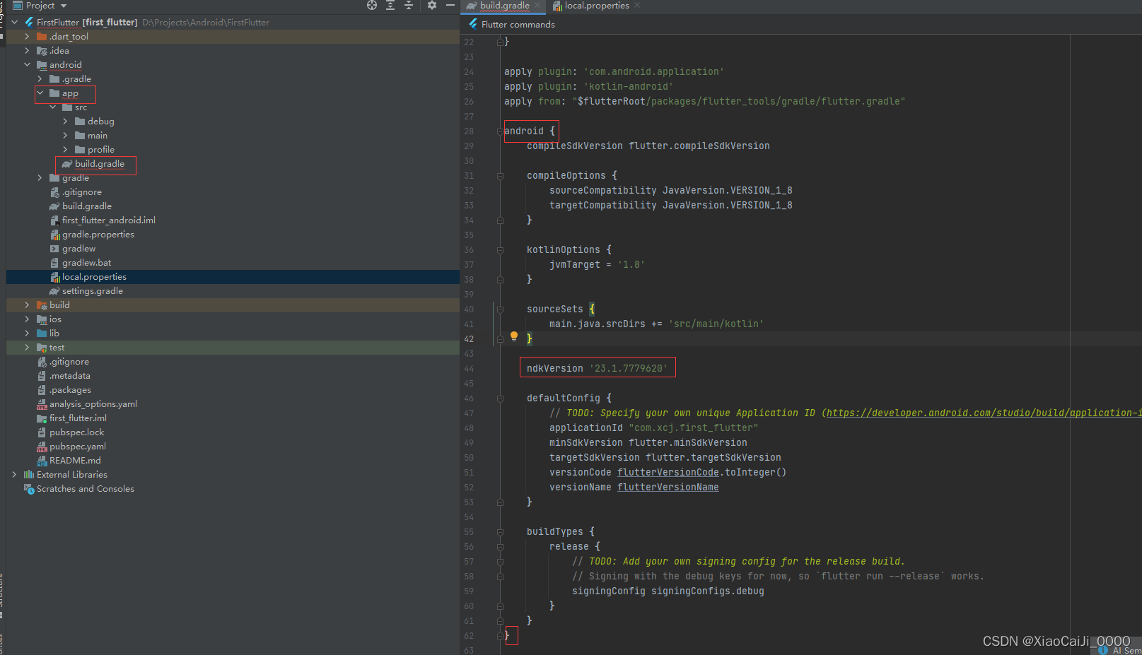Viewport: 1142px width, 655px height.
Task: Select settings.gradle file
Action: [x=92, y=291]
